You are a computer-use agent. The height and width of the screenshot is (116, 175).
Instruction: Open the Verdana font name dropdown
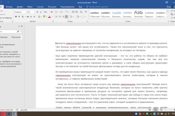(26, 12)
